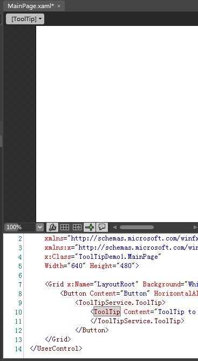This screenshot has width=198, height=361.
Task: Toggle the fx rendering effects button
Action: (52, 227)
